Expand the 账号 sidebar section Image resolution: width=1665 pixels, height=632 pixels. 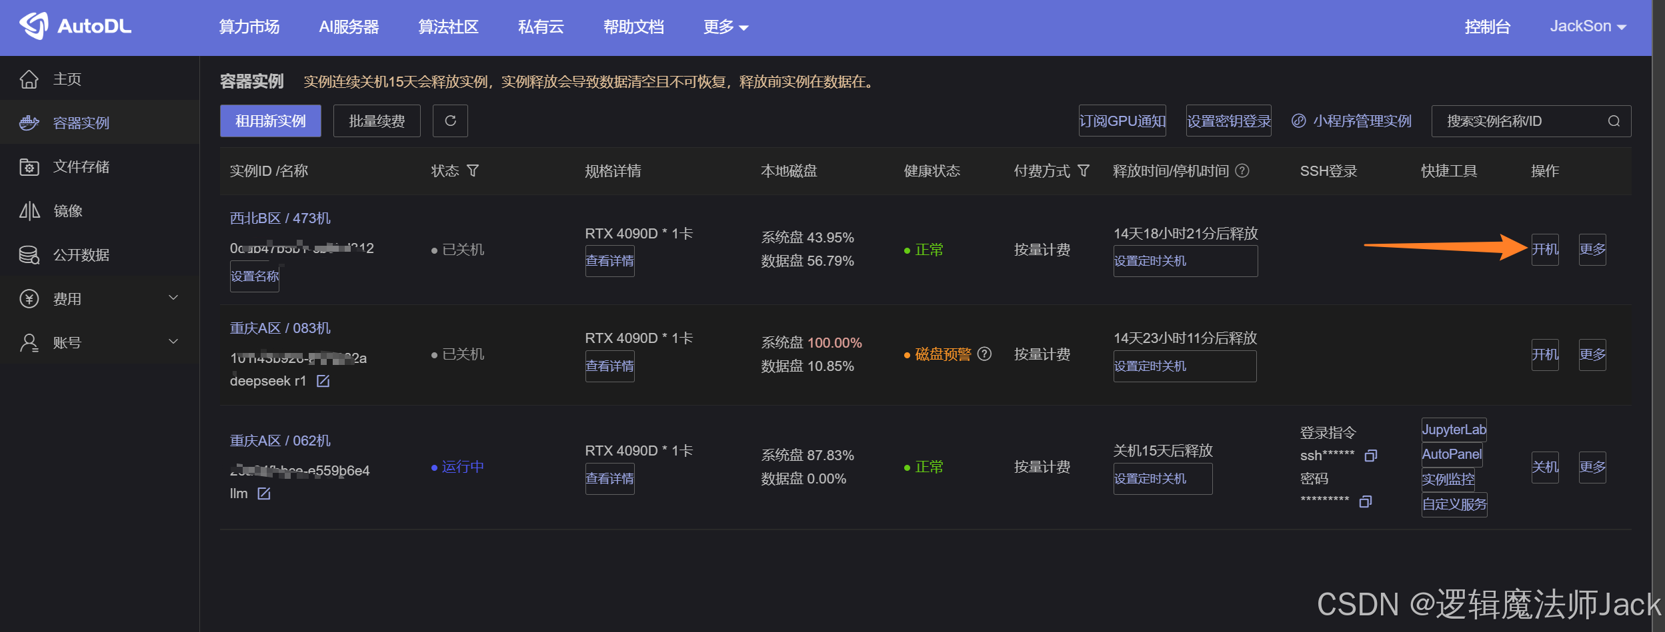coord(173,342)
